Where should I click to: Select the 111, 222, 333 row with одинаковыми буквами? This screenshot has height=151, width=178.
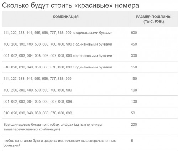[x=90, y=33]
